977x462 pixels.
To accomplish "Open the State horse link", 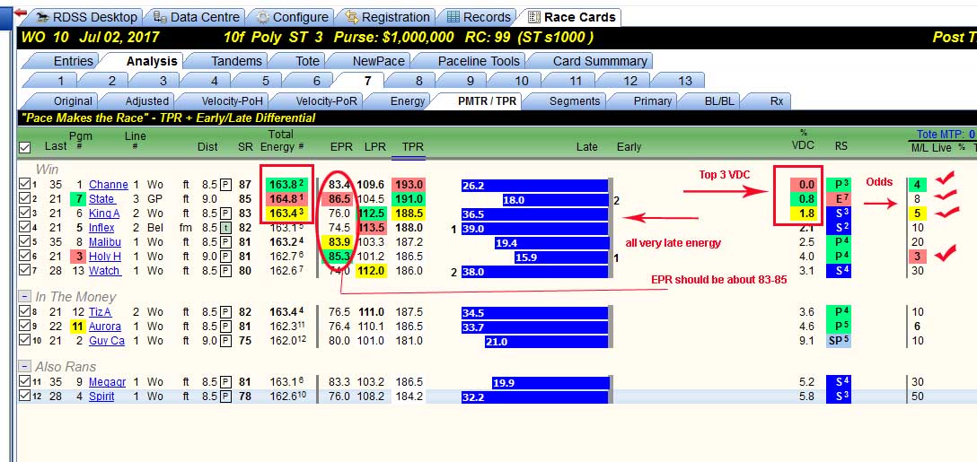I will coord(101,198).
